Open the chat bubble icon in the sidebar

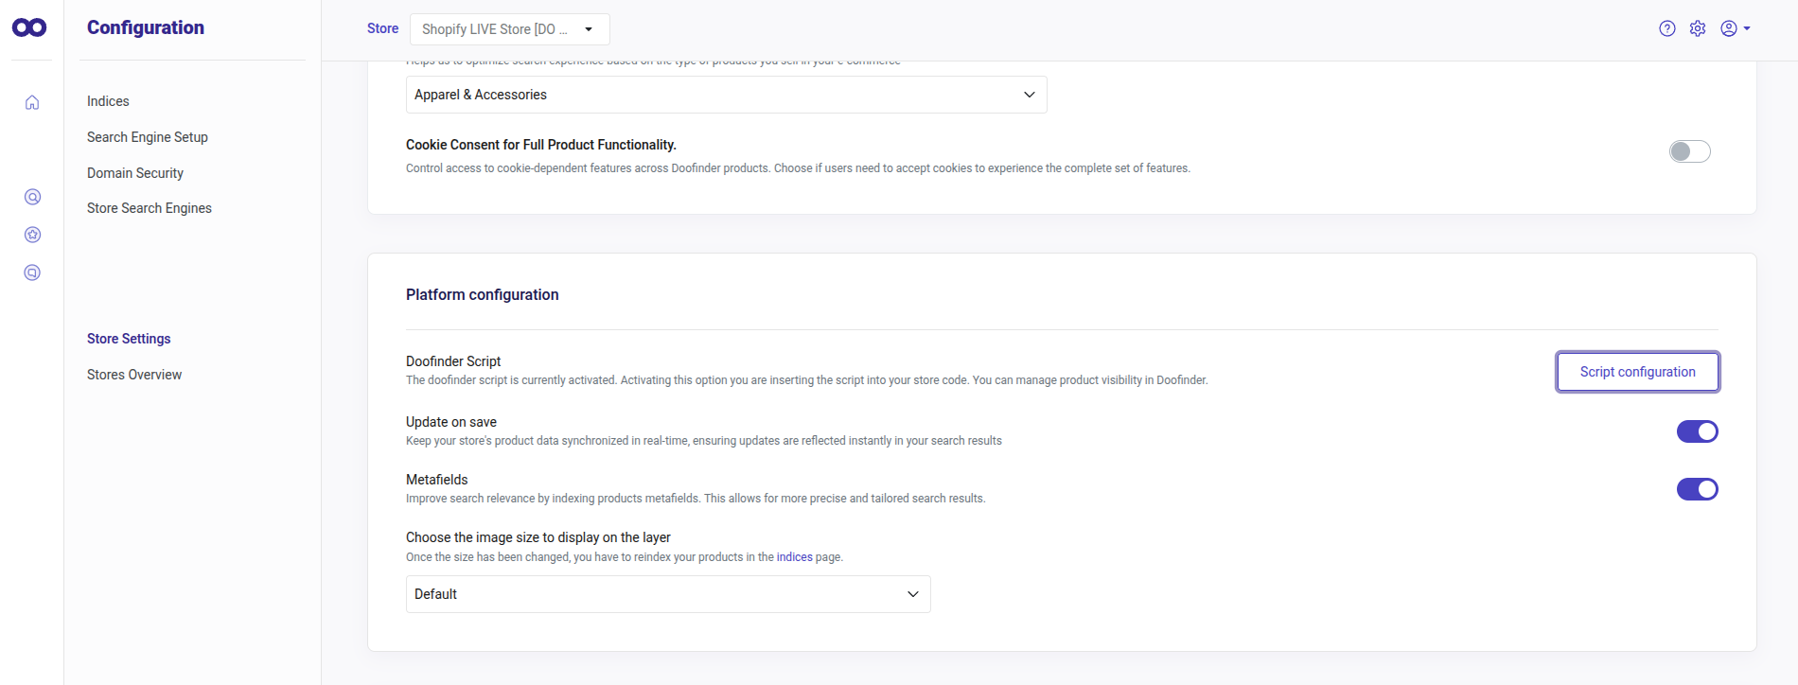[x=32, y=272]
